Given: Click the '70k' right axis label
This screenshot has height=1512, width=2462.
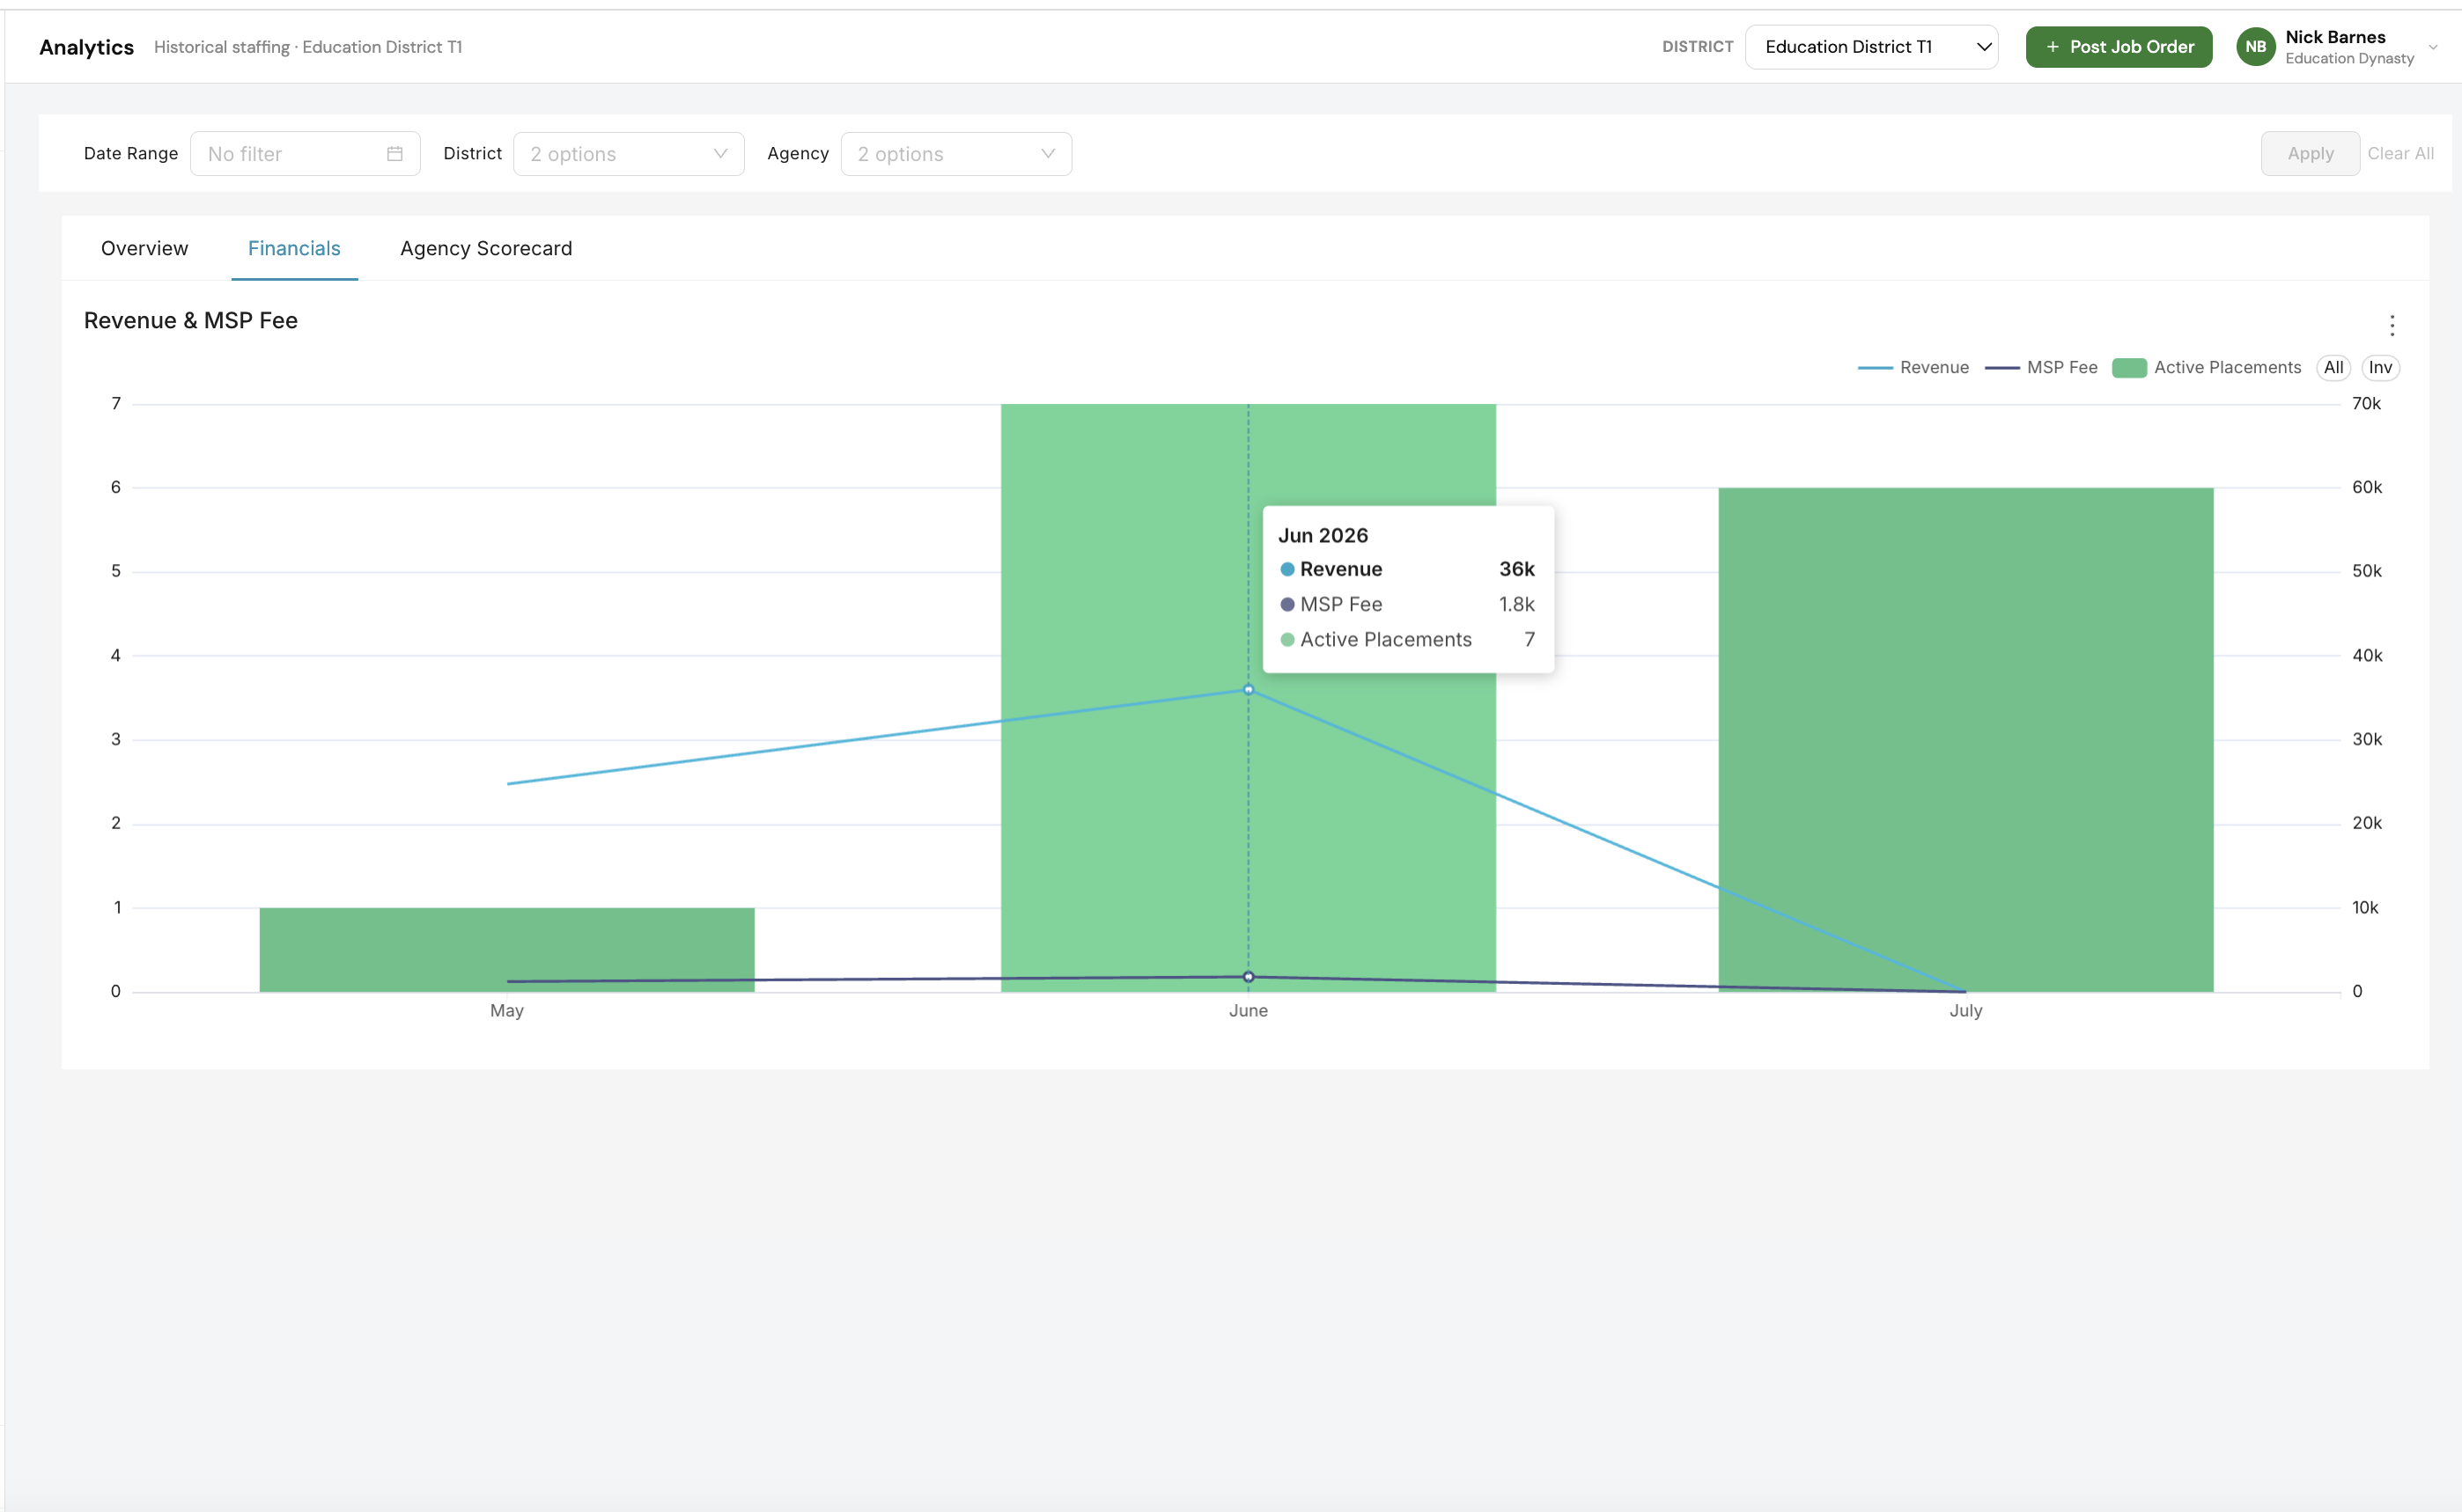Looking at the screenshot, I should [x=2366, y=404].
